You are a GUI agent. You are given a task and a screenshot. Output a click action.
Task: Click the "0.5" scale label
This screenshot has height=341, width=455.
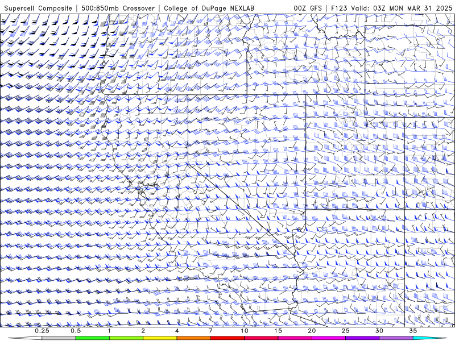tap(76, 331)
